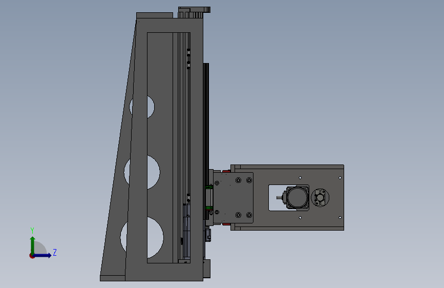Select the upper red stopper on the carriage
Image resolution: width=444 pixels, height=288 pixels.
point(226,171)
